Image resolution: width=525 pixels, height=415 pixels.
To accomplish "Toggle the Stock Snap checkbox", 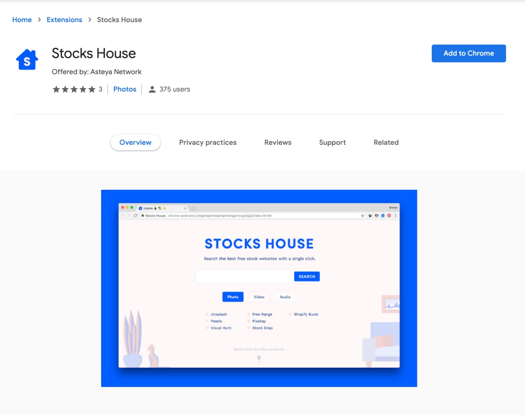I will 249,328.
